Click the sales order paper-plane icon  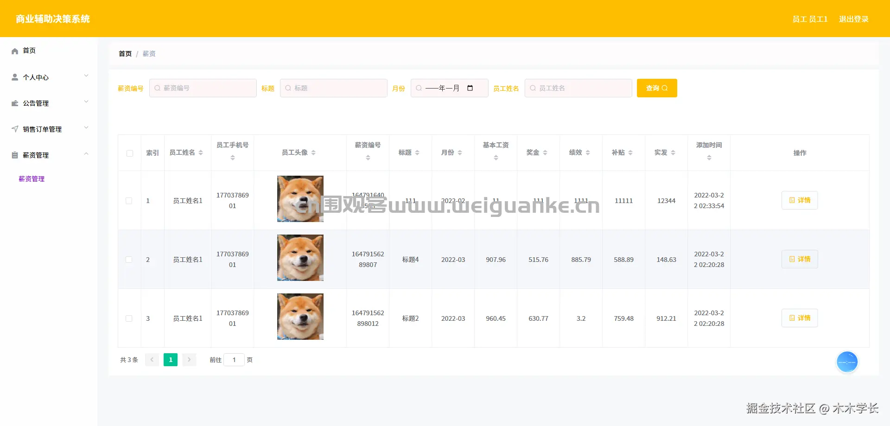click(15, 129)
